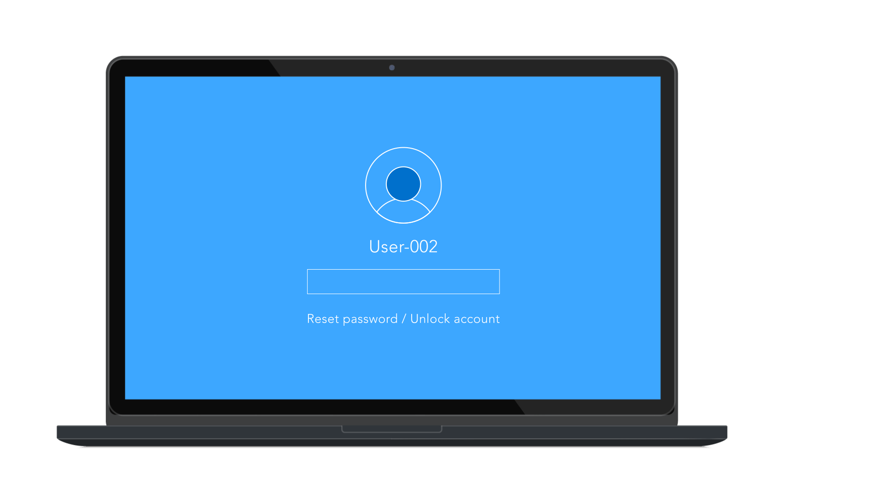Screen dimensions: 884x497
Task: Click the password input field
Action: coord(403,281)
